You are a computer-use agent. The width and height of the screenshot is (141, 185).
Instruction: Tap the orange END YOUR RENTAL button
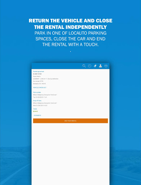[x=70, y=121]
